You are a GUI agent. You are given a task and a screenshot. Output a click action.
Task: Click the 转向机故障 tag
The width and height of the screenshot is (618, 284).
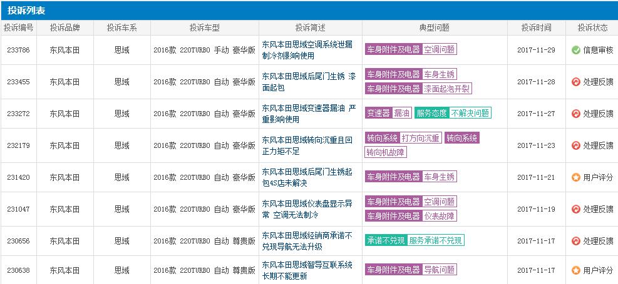pos(386,152)
